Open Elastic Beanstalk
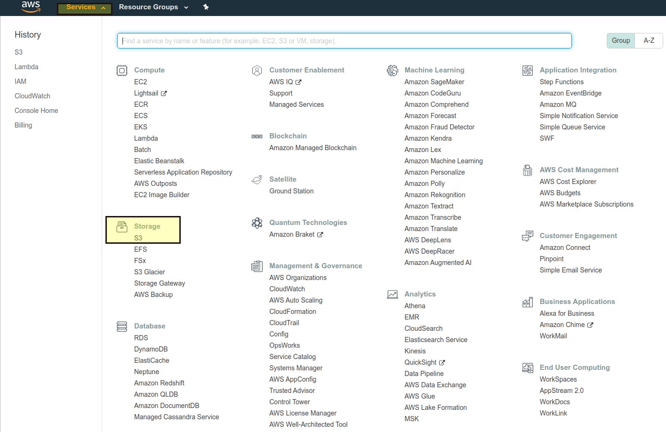The image size is (666, 432). pos(159,161)
